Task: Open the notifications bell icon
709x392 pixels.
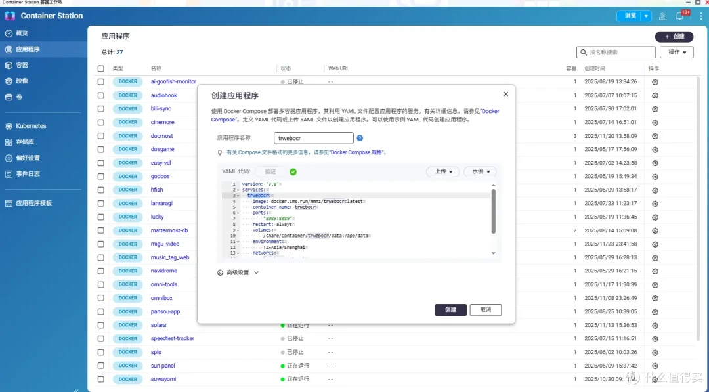Action: 679,16
